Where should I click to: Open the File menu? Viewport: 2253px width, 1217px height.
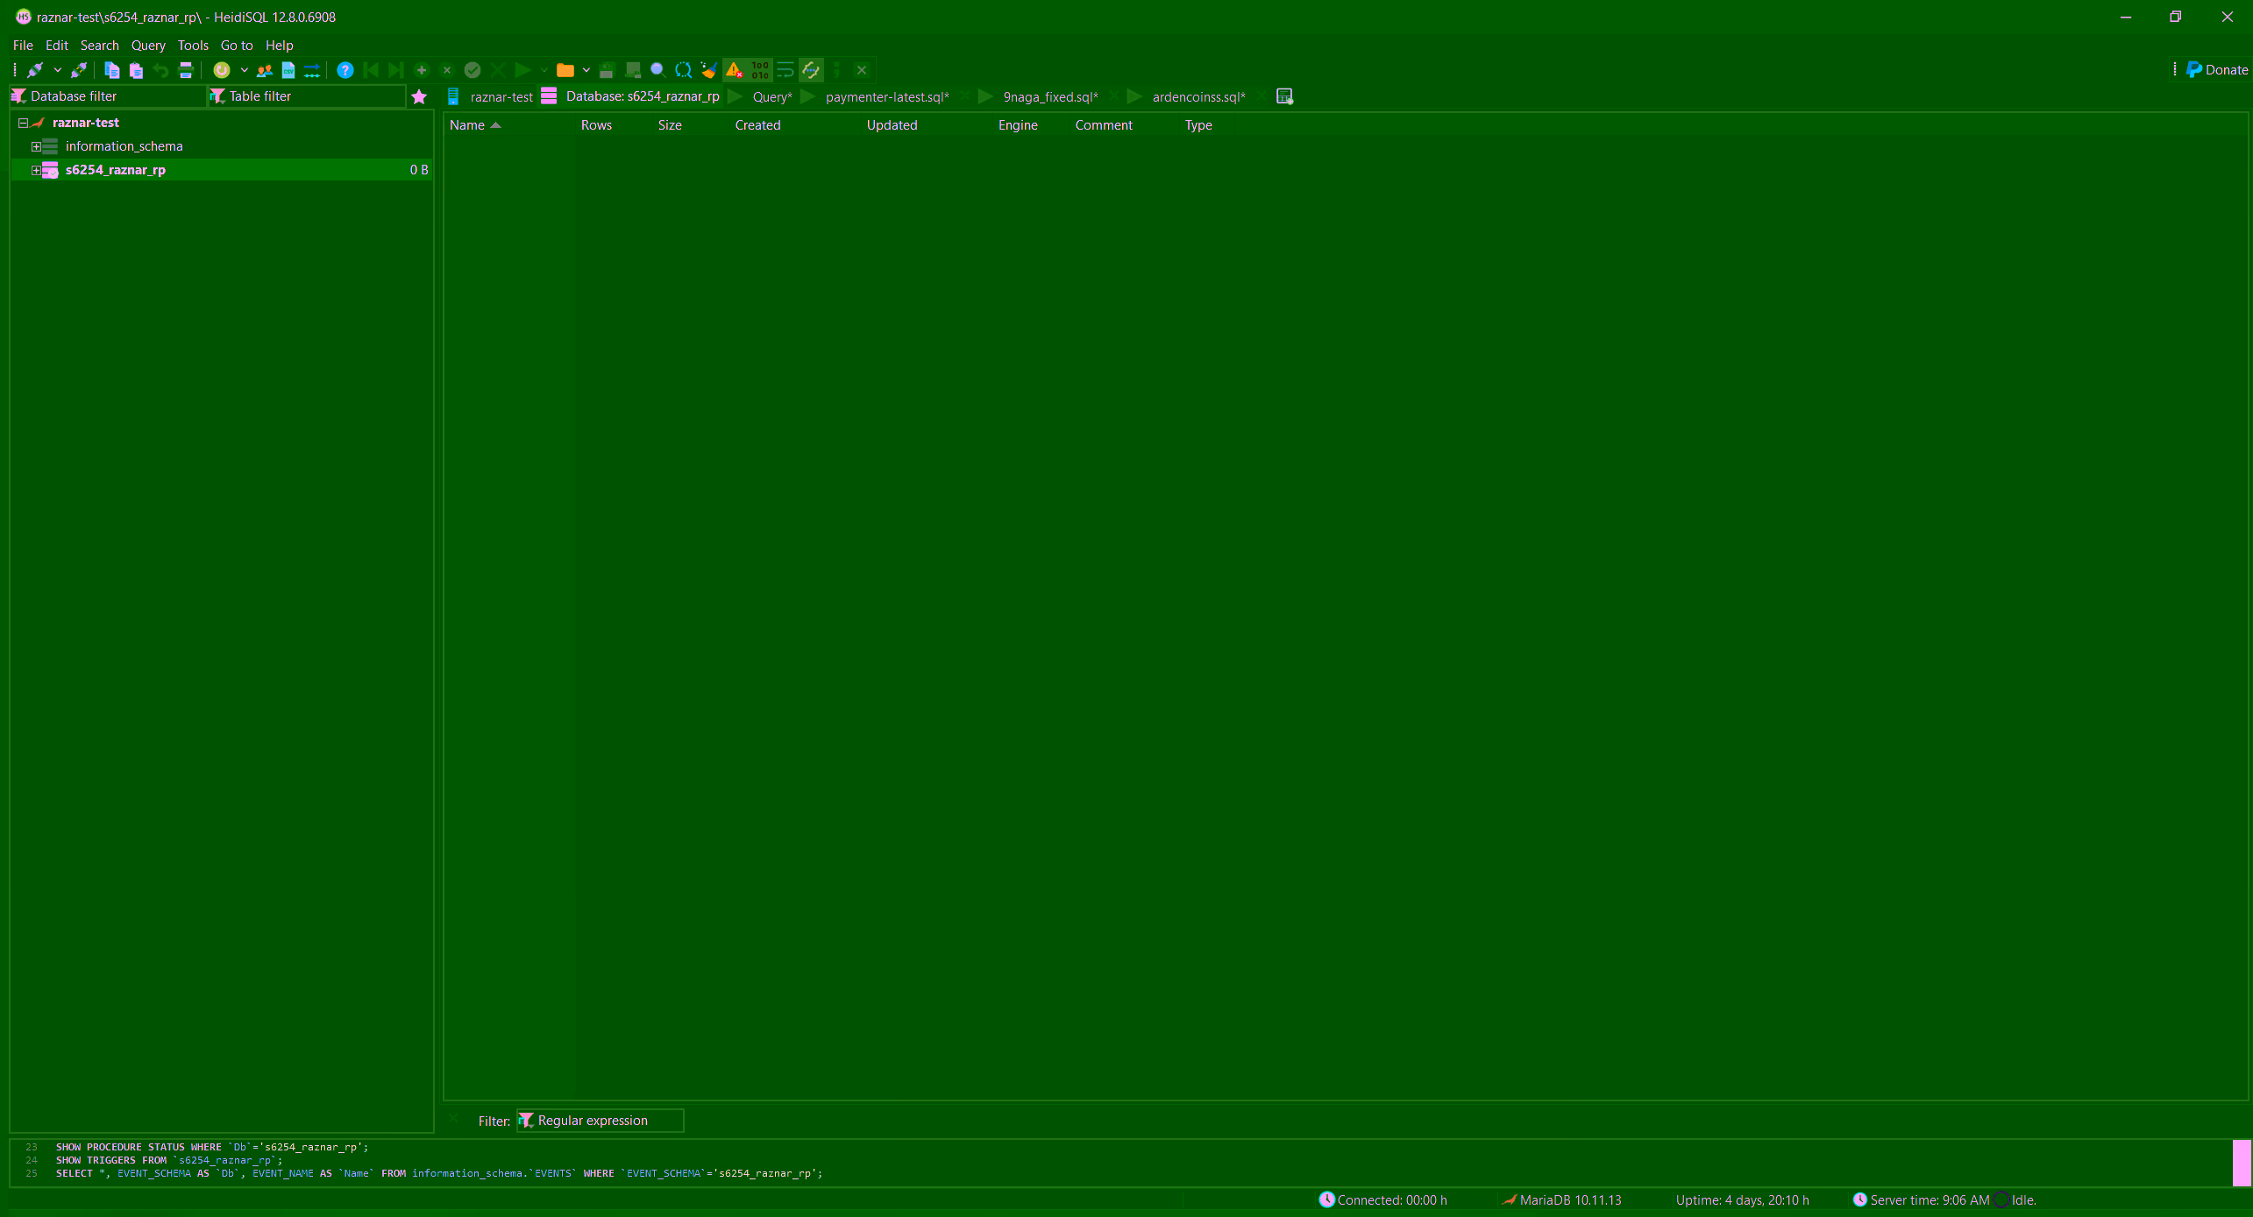(x=23, y=46)
